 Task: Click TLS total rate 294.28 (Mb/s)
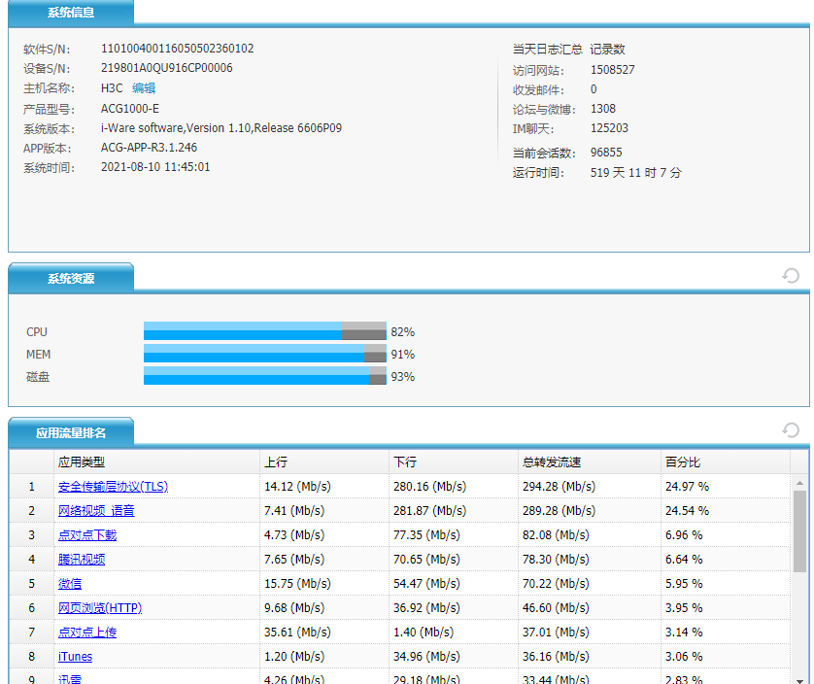click(x=560, y=487)
